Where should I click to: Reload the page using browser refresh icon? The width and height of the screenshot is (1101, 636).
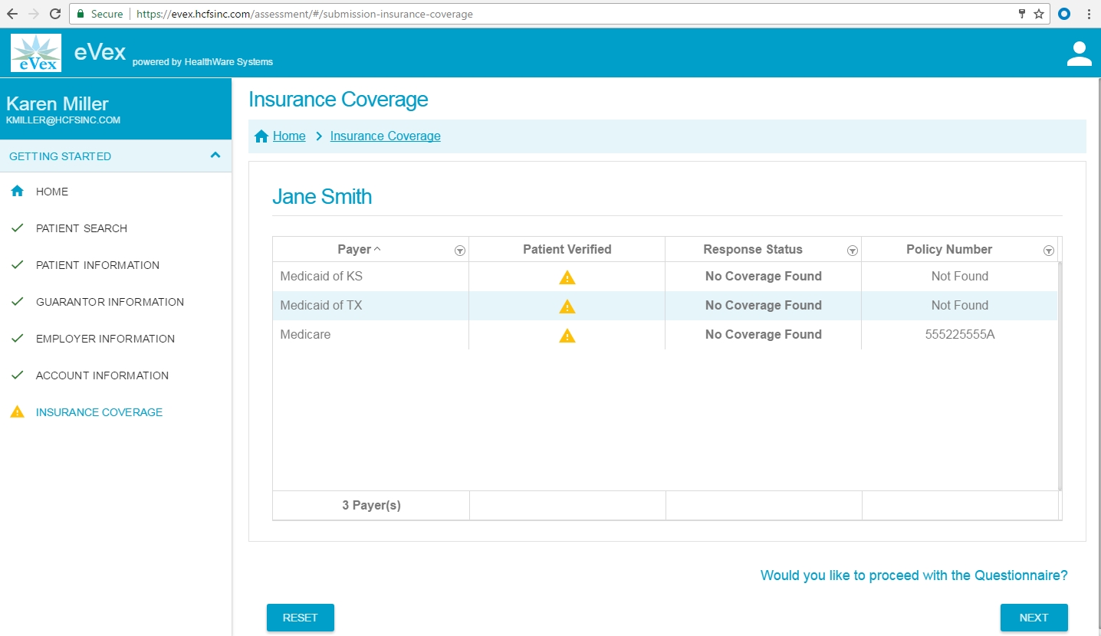click(55, 14)
